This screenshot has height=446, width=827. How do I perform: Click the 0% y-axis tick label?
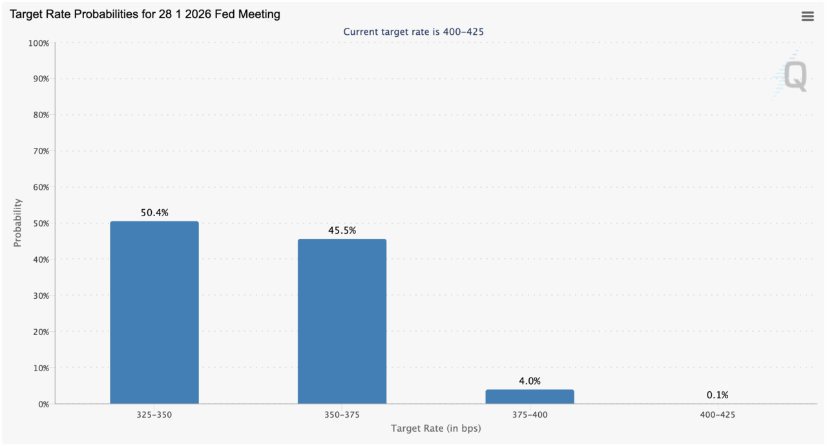point(43,404)
